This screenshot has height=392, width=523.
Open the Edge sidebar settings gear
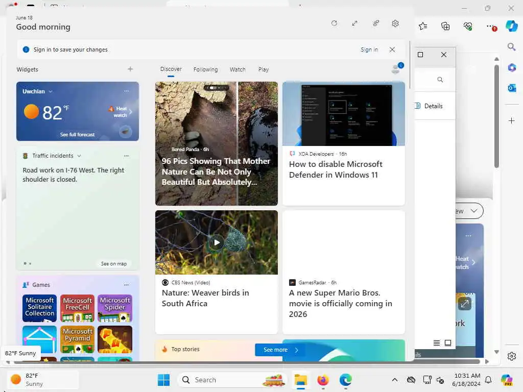coord(512,356)
